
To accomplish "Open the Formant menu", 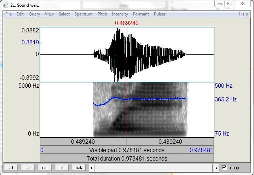I will (x=141, y=14).
